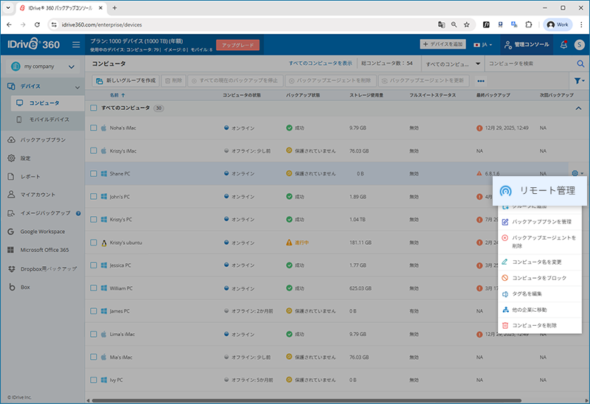This screenshot has width=590, height=404.
Task: Open the hamburger menu beside IDrive 360 logo
Action: click(x=76, y=45)
